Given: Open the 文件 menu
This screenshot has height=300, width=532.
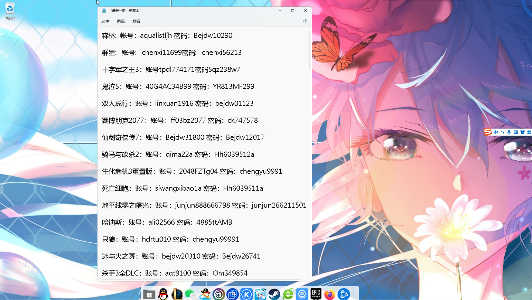Looking at the screenshot, I should pyautogui.click(x=105, y=21).
